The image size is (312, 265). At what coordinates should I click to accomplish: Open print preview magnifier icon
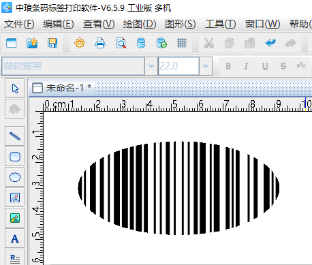click(x=121, y=43)
